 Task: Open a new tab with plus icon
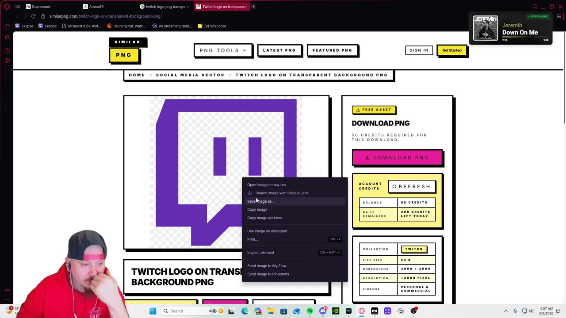(253, 7)
